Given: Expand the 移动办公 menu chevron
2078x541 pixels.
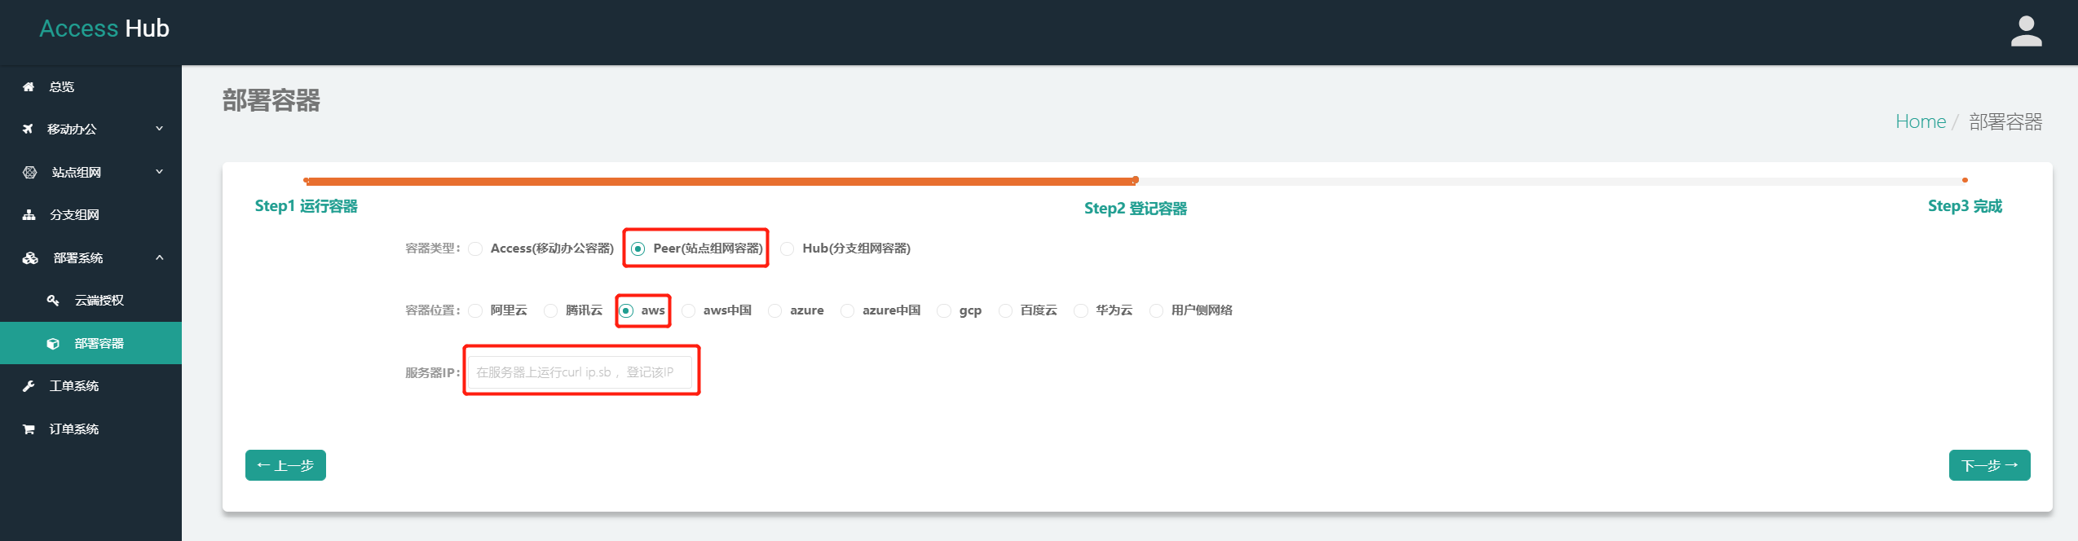Looking at the screenshot, I should [160, 129].
